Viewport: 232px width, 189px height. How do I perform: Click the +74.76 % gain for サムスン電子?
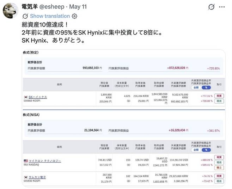click(x=207, y=176)
